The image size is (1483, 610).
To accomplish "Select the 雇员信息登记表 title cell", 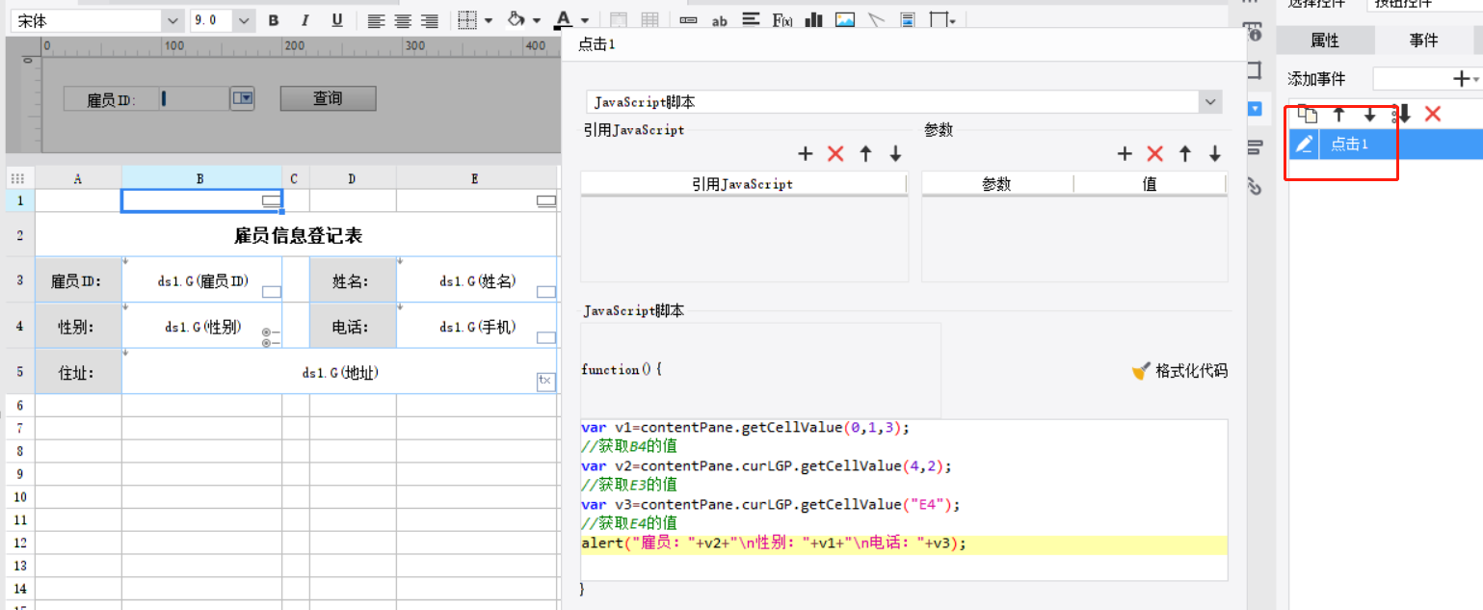I will (x=297, y=236).
